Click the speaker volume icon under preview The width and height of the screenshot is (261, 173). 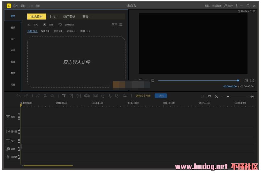[246, 81]
